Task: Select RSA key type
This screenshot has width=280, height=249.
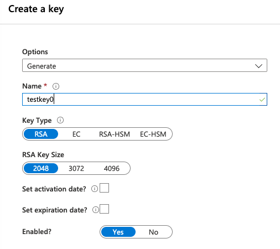Action: 41,134
